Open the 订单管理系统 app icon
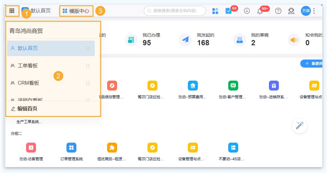This screenshot has height=173, width=327. [x=71, y=148]
